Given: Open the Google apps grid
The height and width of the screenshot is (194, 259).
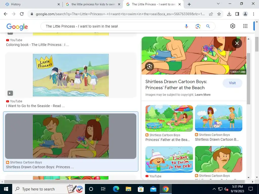Looking at the screenshot, I should [245, 26].
